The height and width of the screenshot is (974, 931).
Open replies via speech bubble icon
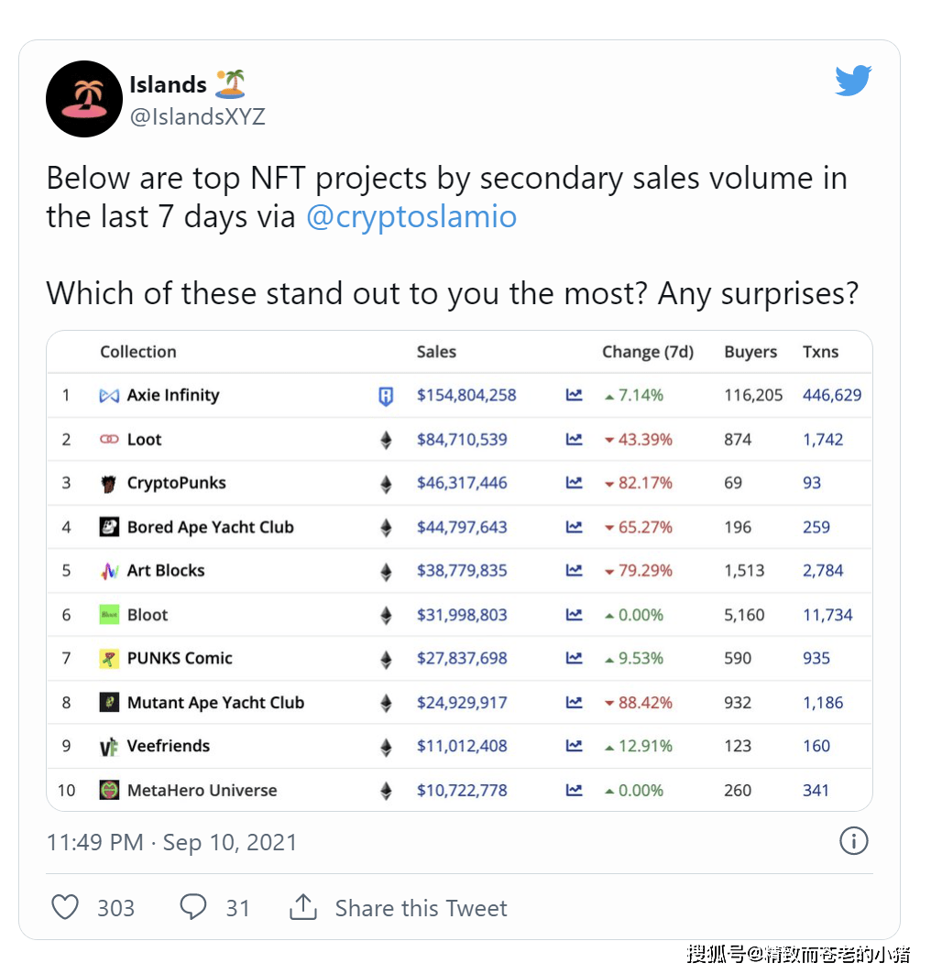(x=193, y=907)
